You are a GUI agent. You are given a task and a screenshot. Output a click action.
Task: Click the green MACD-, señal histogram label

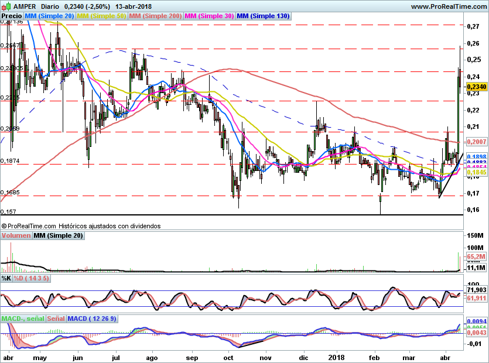[x=23, y=319]
